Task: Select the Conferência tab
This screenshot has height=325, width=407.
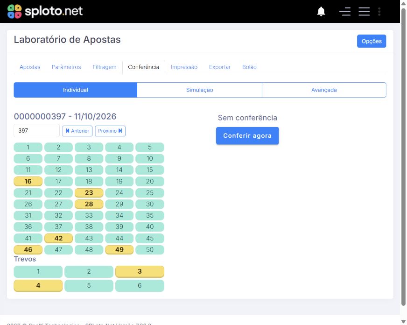Action: [x=144, y=67]
